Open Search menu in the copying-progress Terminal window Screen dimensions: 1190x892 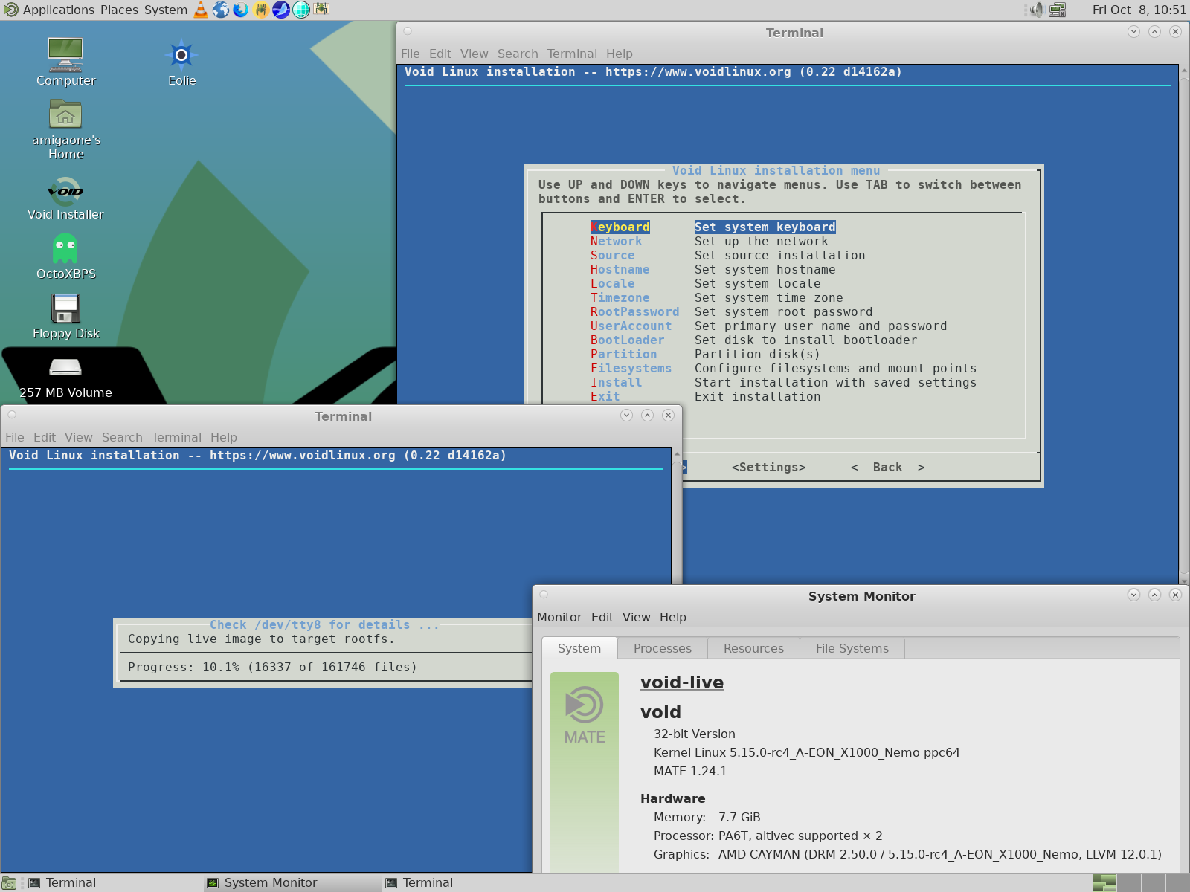122,437
